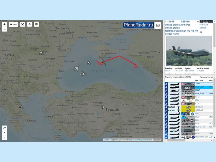
Task: Click registration 11-2049 in the details panel
Action: pos(170,22)
